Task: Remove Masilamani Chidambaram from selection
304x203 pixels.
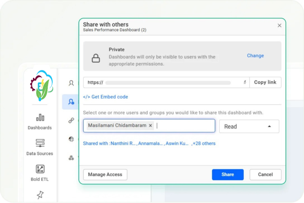Action: [x=151, y=125]
